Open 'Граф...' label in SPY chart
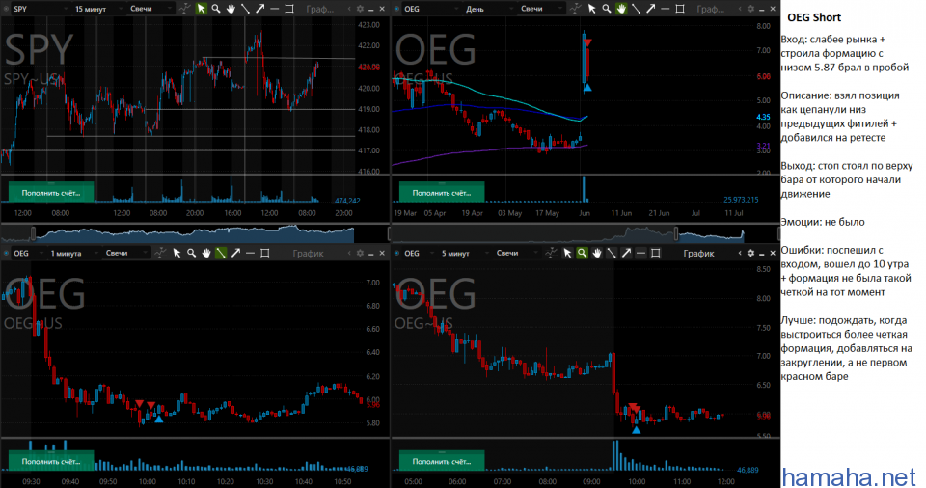926x488 pixels. click(320, 9)
